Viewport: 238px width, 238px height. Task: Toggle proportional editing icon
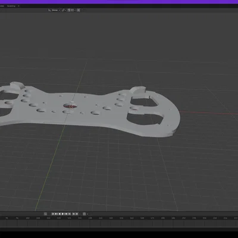[79, 10]
